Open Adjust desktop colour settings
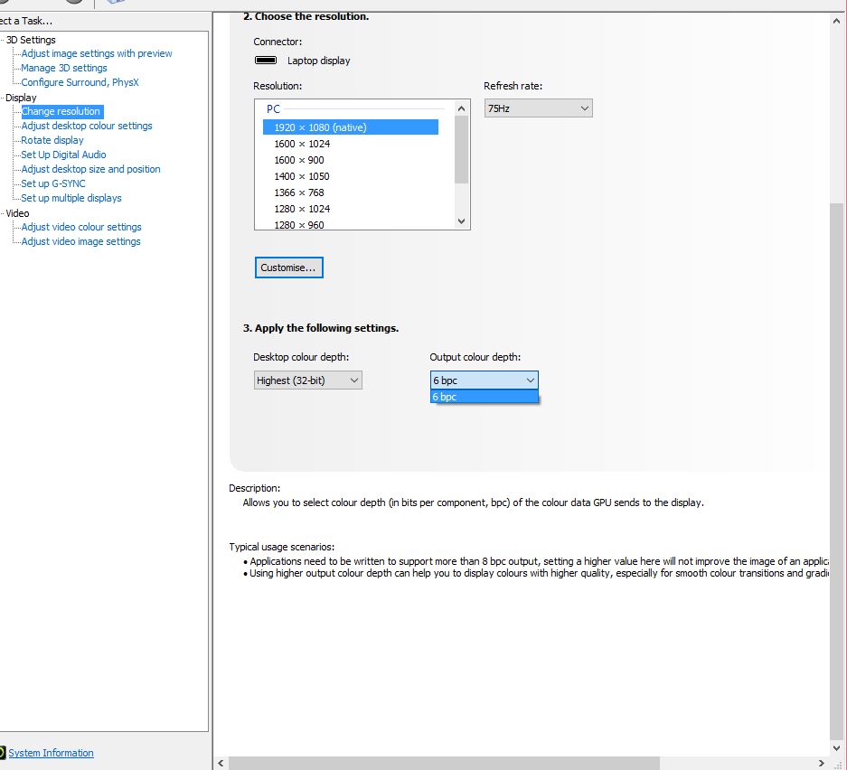The width and height of the screenshot is (847, 770). [x=87, y=126]
